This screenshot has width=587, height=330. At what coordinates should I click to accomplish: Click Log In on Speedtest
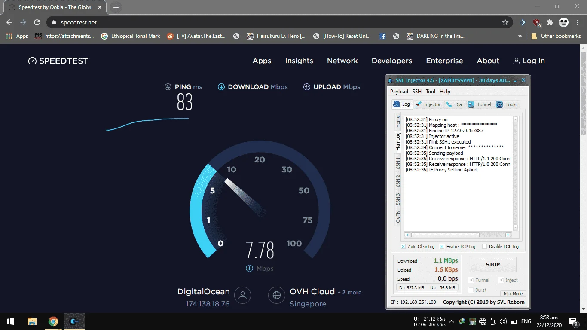coord(529,61)
